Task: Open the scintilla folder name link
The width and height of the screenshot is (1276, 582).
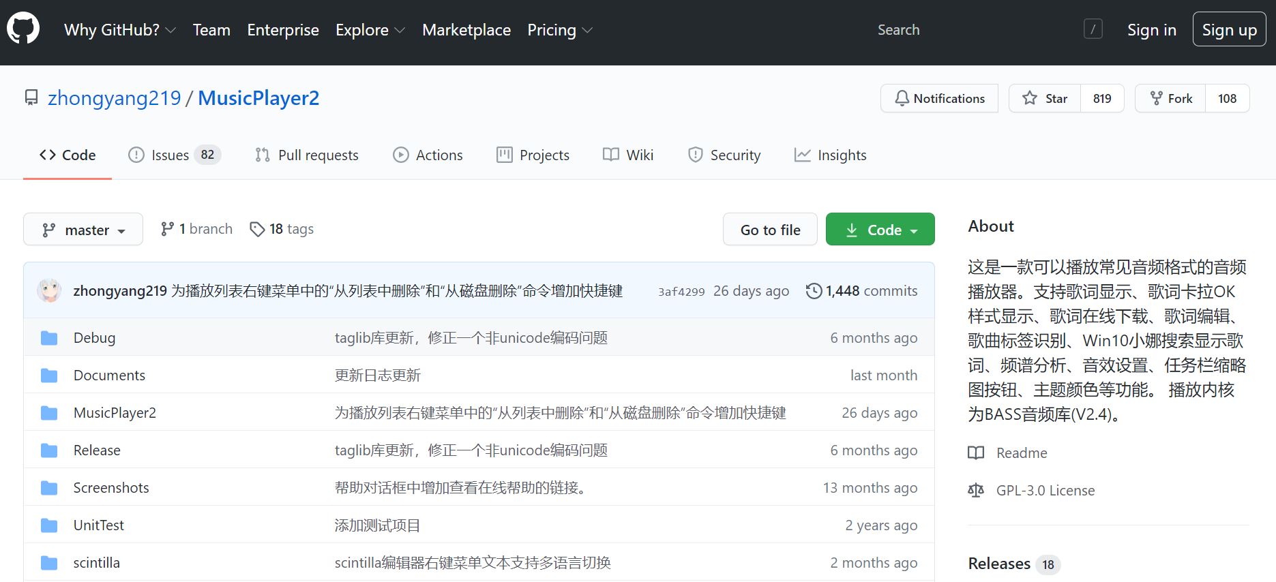Action: [x=97, y=563]
